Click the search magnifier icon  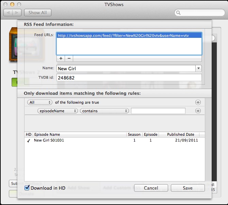(x=178, y=13)
